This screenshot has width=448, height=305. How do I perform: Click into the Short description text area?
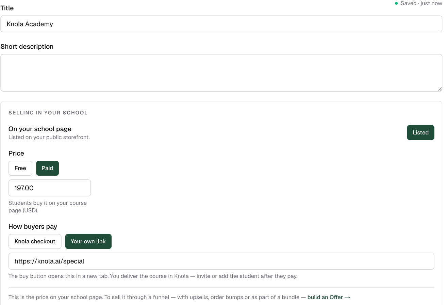pyautogui.click(x=221, y=73)
